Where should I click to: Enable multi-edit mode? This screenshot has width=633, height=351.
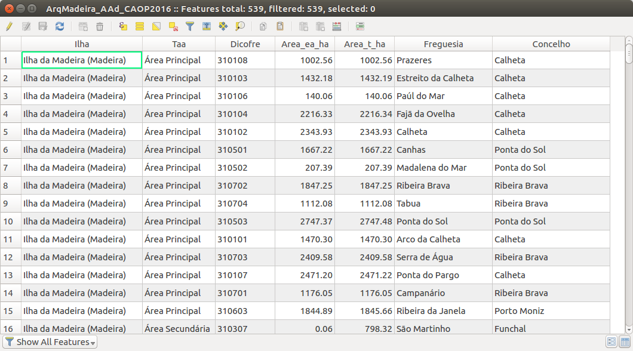tap(26, 26)
